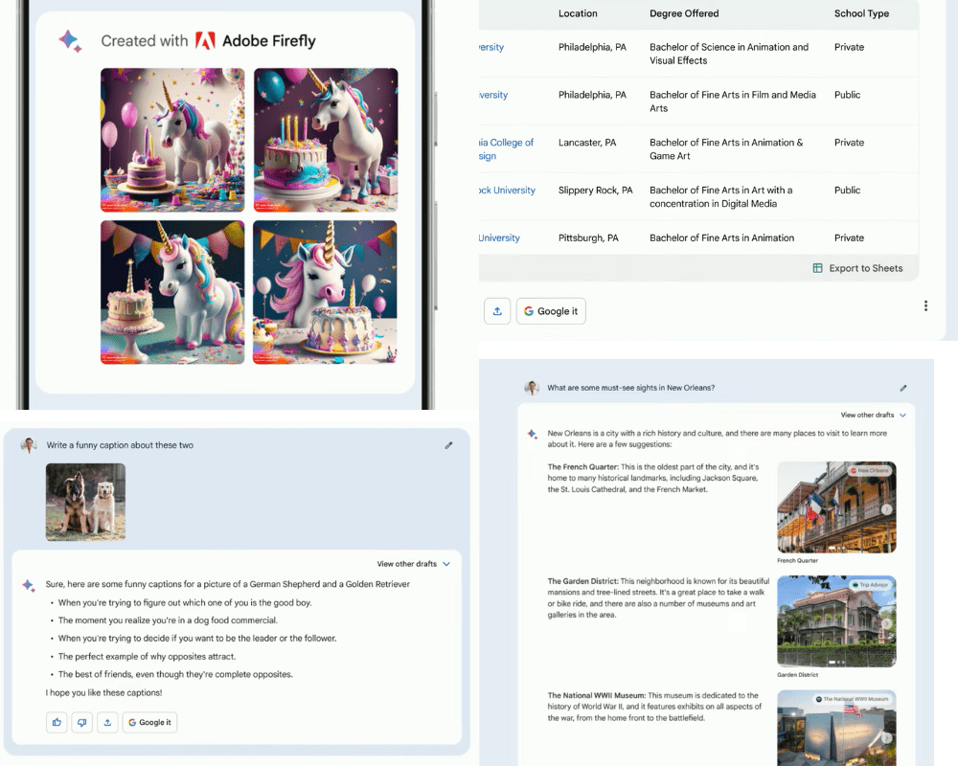This screenshot has width=958, height=766.
Task: Click Public in the Slippery Rock row
Action: (847, 190)
